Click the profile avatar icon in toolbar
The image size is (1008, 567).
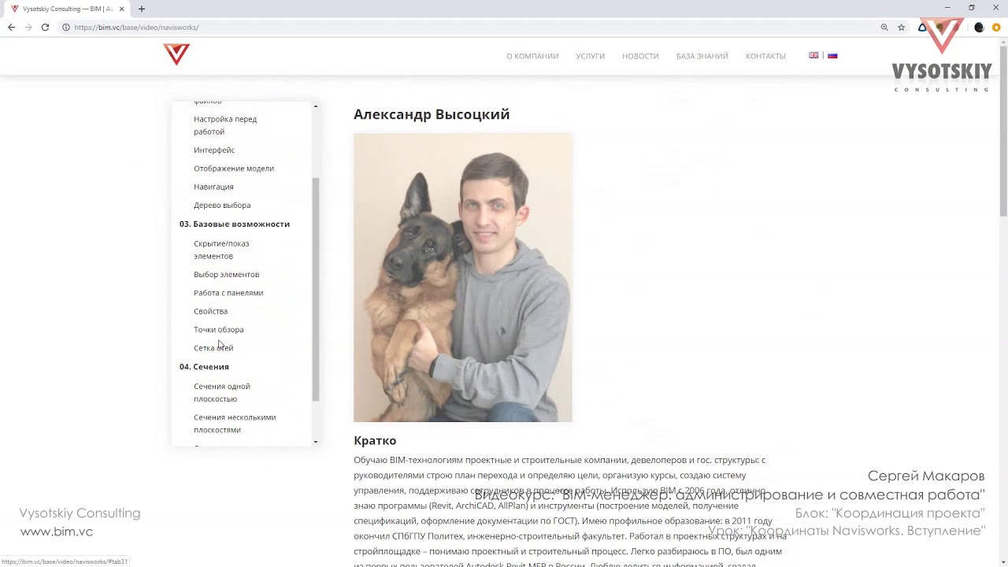point(979,27)
